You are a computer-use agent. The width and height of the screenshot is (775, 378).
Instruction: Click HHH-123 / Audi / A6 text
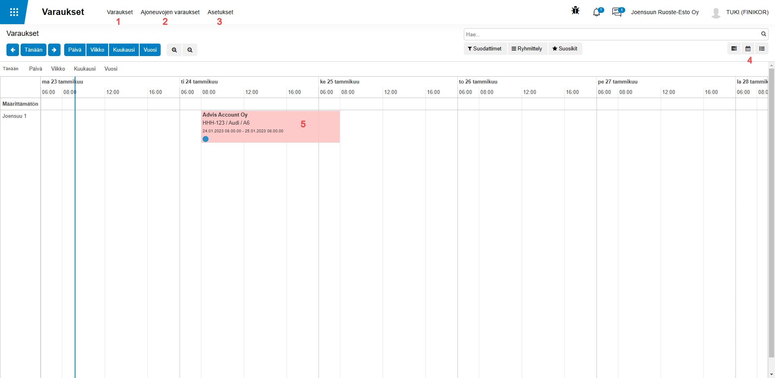[226, 123]
